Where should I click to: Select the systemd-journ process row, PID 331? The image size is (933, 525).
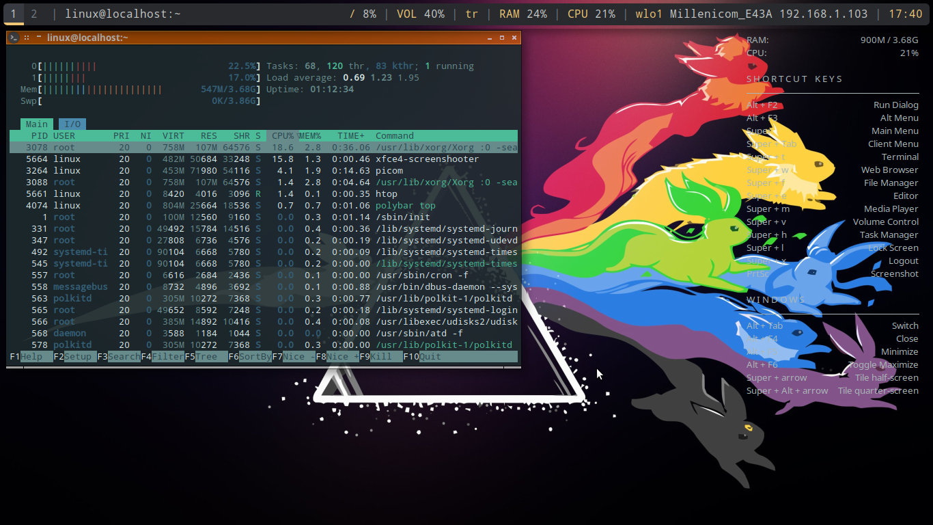point(264,228)
